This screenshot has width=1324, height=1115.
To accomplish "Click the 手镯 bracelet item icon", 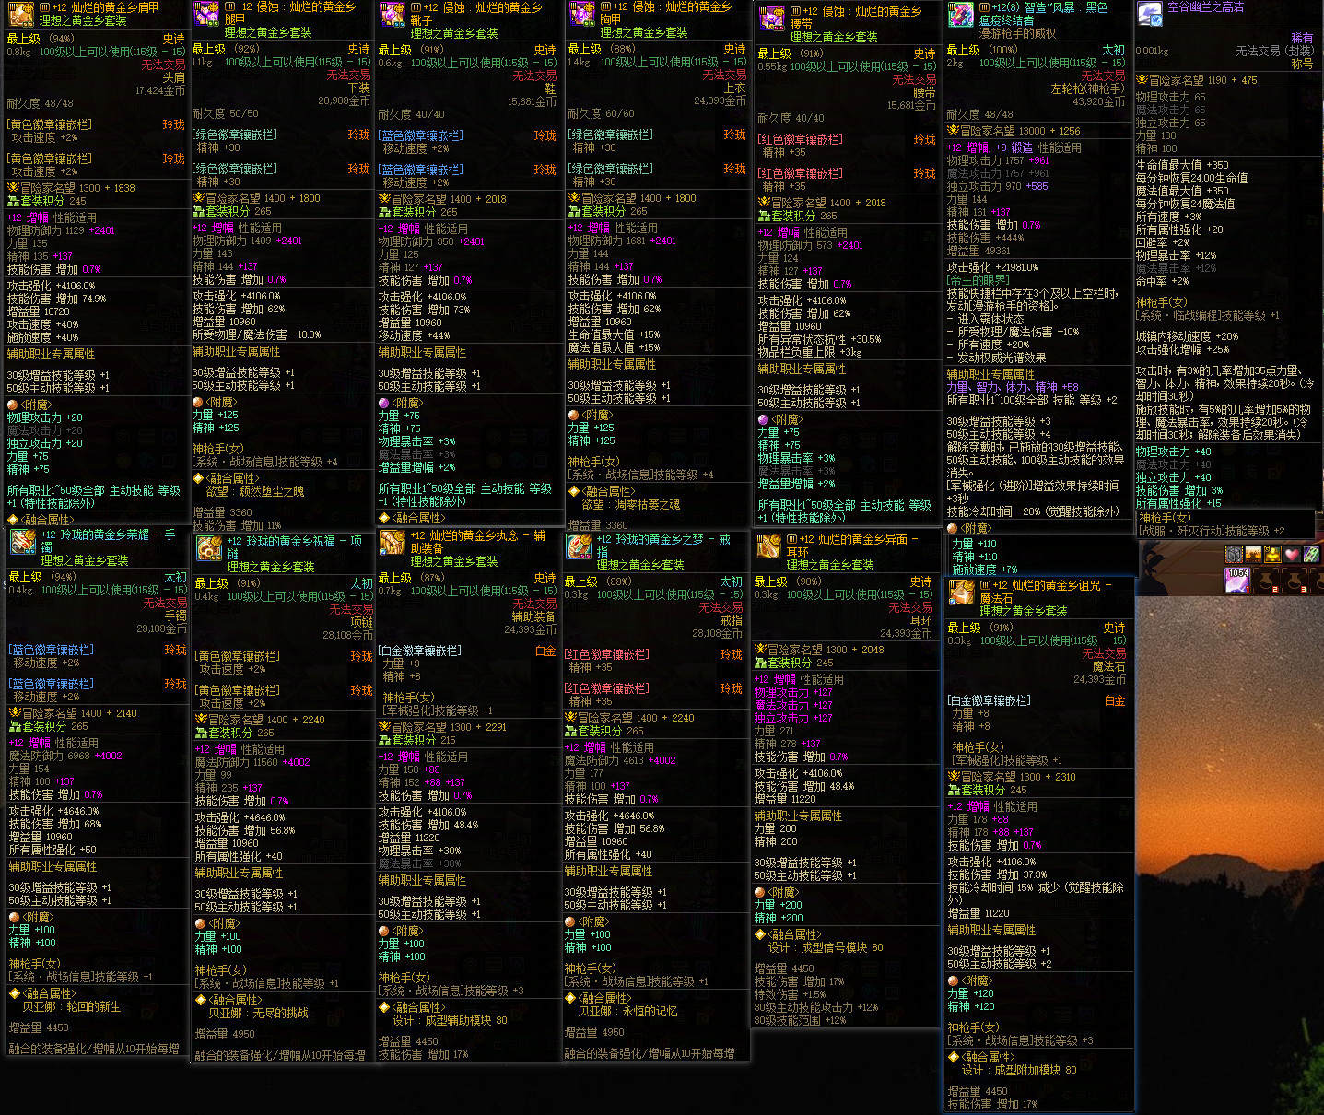I will [x=23, y=542].
